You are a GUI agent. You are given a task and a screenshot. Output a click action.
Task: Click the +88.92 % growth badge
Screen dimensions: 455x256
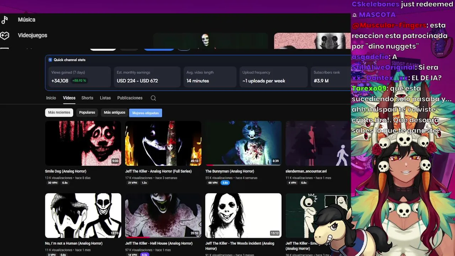coord(79,81)
